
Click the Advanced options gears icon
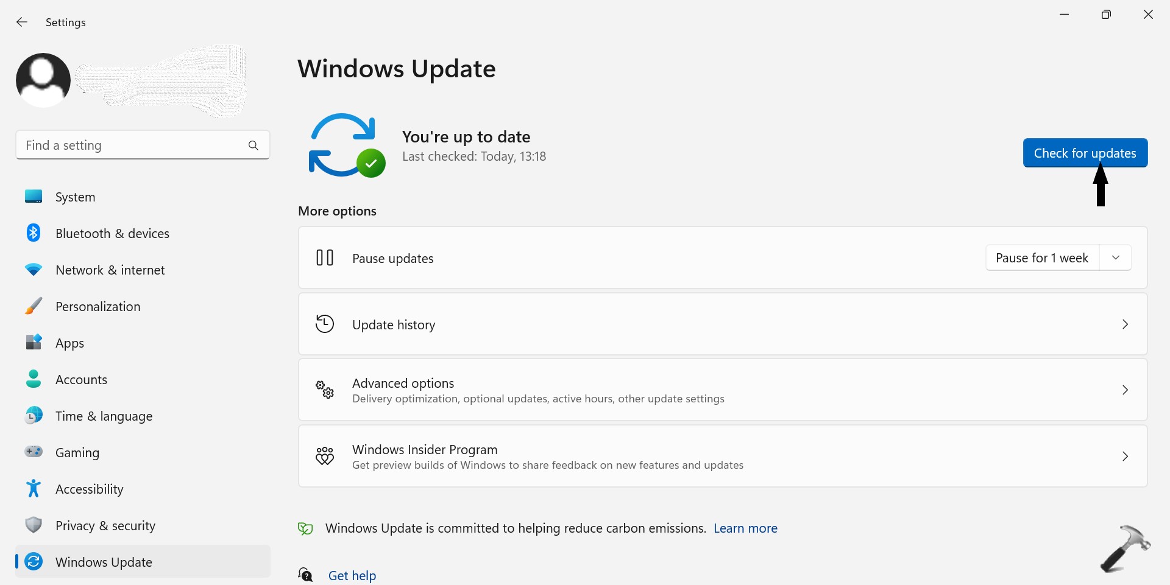coord(325,390)
